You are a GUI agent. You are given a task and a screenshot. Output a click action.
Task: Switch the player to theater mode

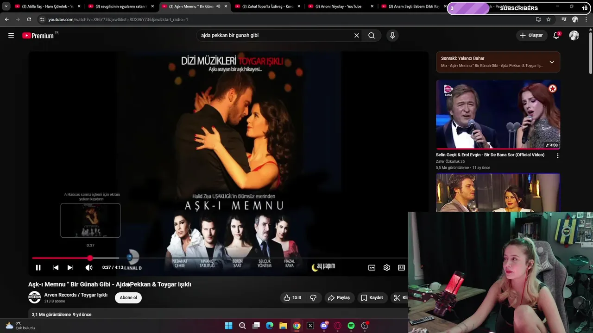tap(402, 267)
